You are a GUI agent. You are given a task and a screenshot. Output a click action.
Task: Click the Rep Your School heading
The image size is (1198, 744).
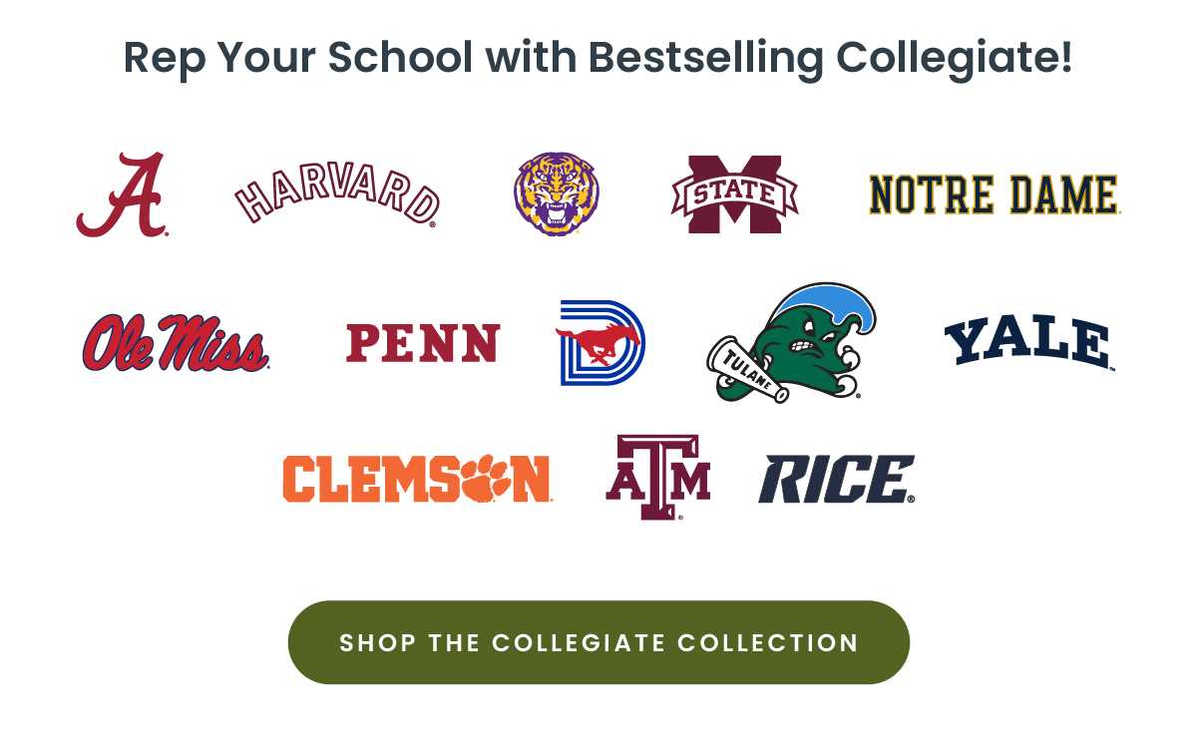(599, 58)
